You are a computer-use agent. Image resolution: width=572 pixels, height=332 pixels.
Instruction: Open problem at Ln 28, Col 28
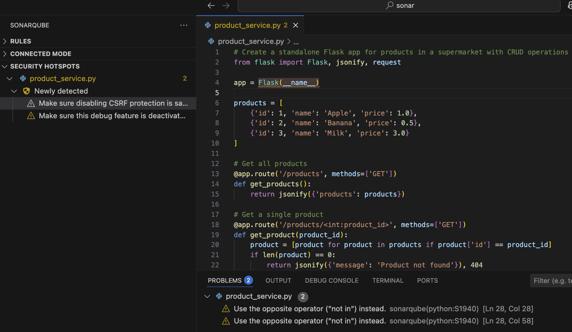[384, 309]
